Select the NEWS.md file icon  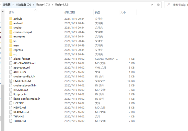point(11,108)
